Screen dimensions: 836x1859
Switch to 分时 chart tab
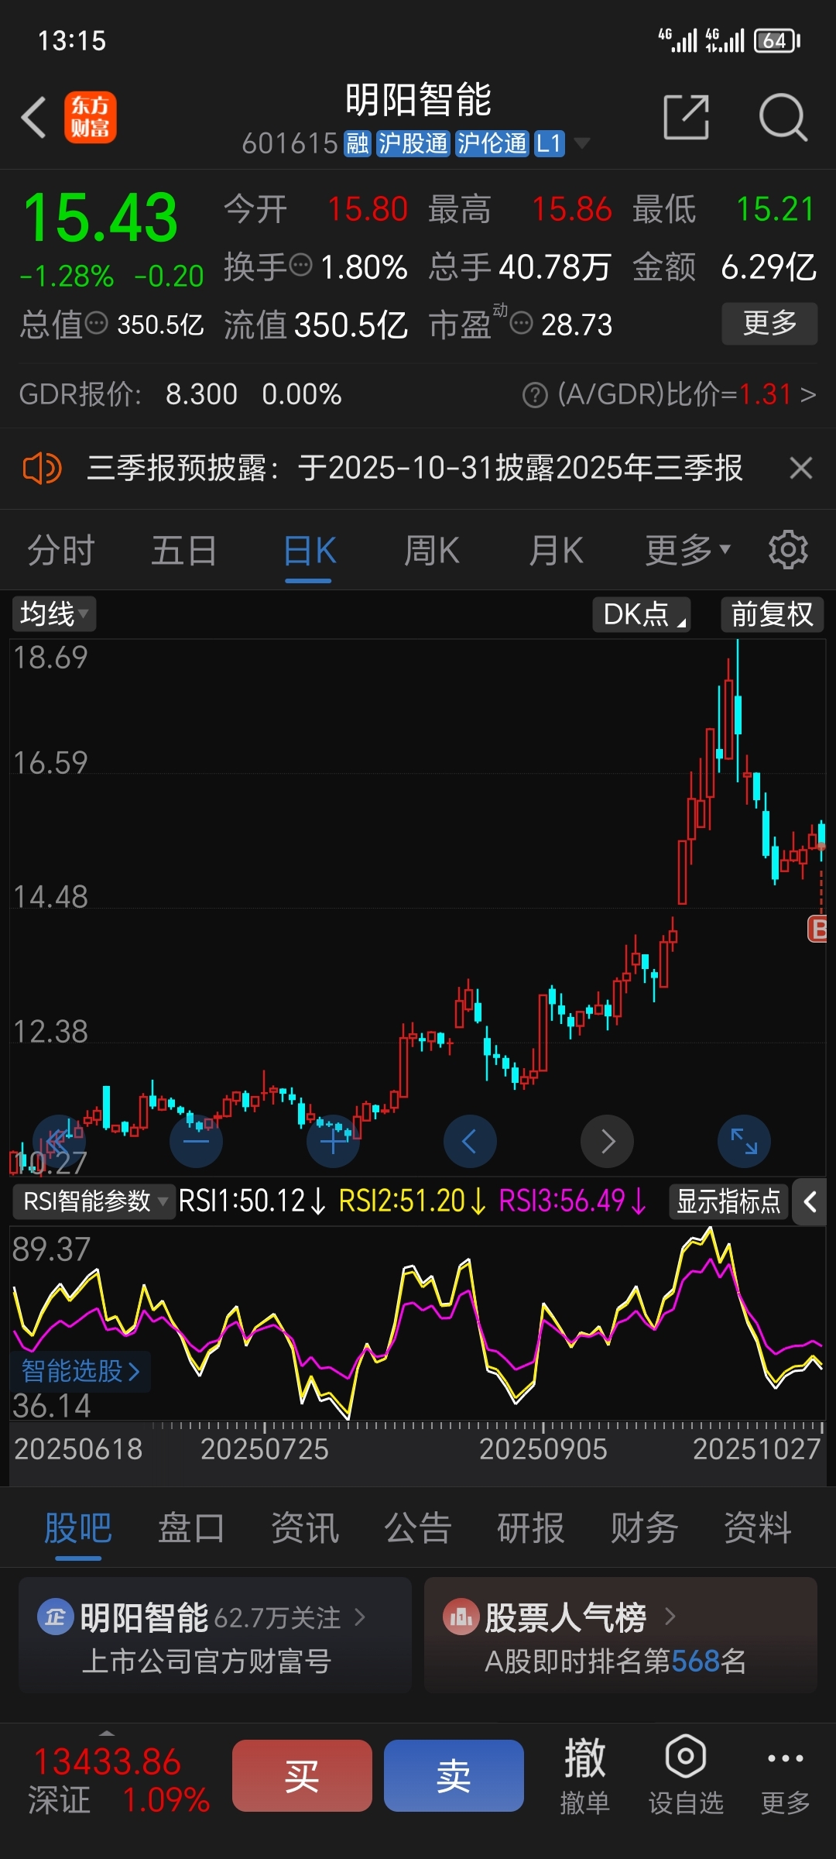coord(61,551)
